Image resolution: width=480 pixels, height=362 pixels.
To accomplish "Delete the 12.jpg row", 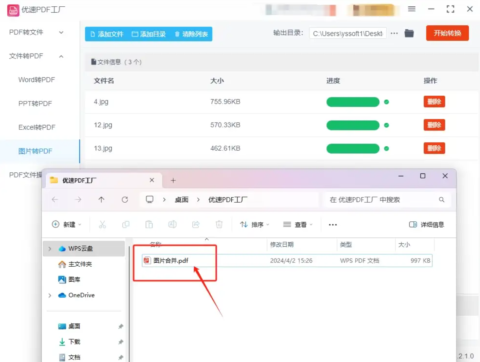I will 434,125.
